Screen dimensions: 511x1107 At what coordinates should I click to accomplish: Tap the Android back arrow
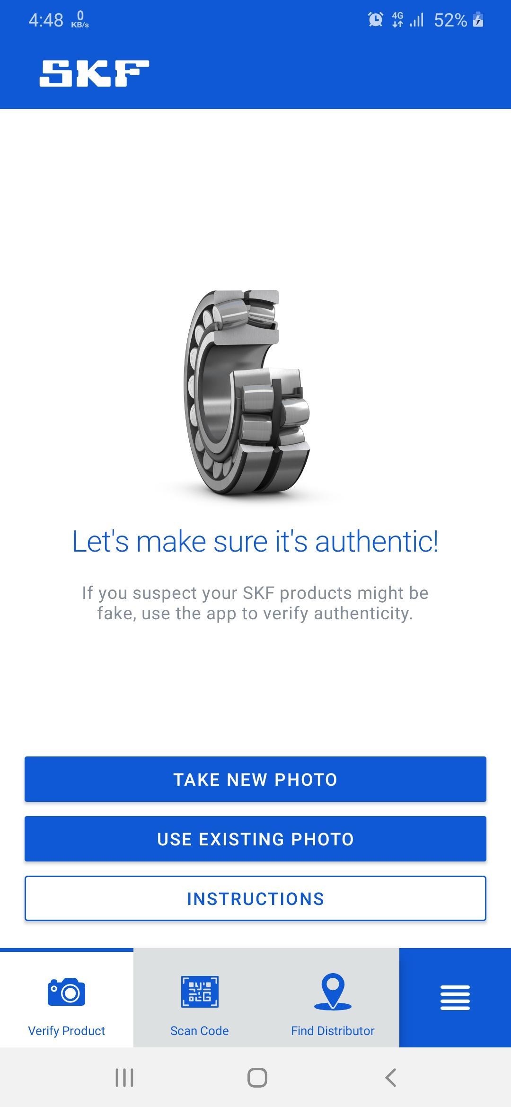point(391,1078)
